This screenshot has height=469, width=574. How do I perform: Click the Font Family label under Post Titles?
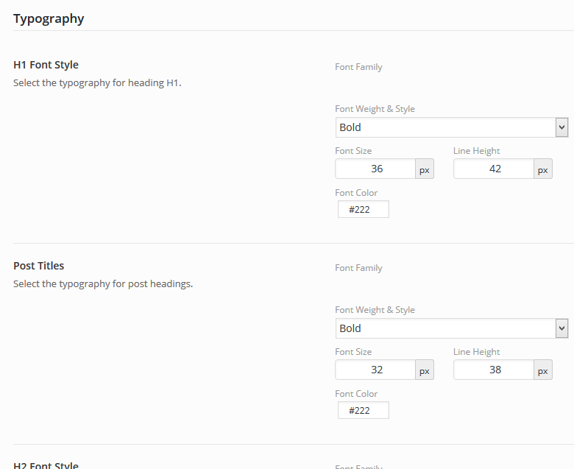pyautogui.click(x=358, y=268)
